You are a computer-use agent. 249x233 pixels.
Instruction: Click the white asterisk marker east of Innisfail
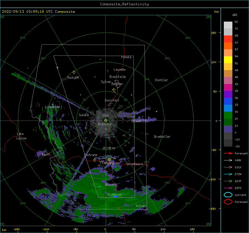pos(131,95)
